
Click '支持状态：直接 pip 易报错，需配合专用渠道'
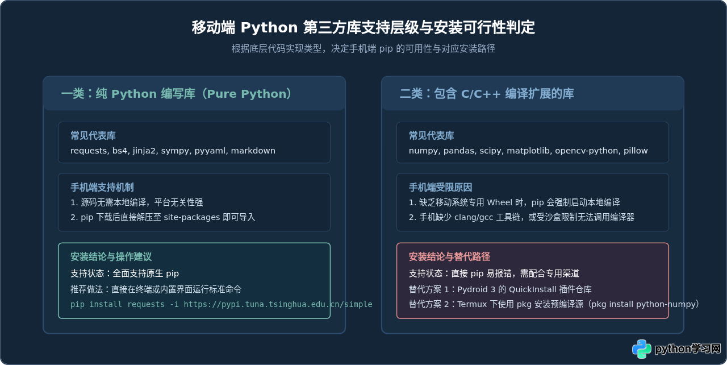click(x=494, y=273)
